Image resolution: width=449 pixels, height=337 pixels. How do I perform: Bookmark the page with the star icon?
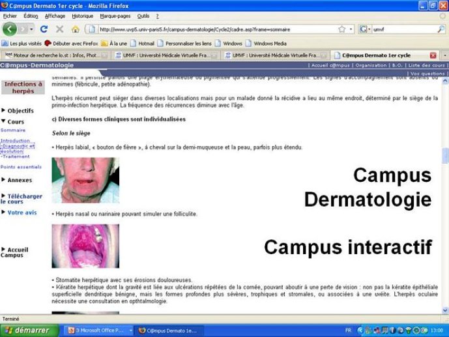click(341, 29)
